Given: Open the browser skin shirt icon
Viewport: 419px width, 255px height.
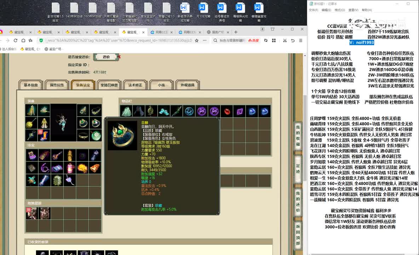Looking at the screenshot, I should (272, 29).
